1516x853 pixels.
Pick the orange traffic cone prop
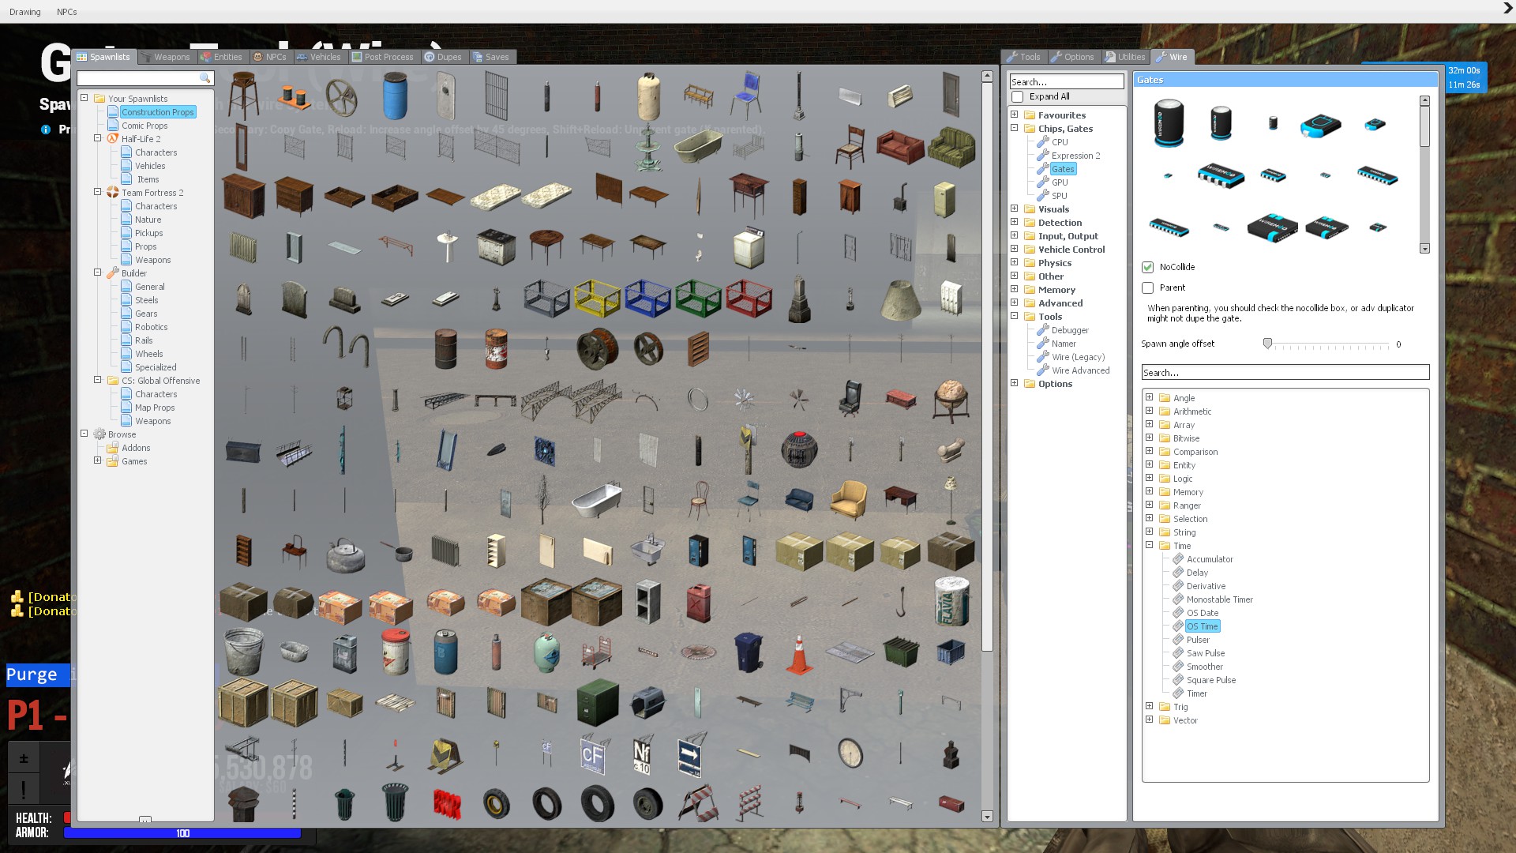click(799, 654)
